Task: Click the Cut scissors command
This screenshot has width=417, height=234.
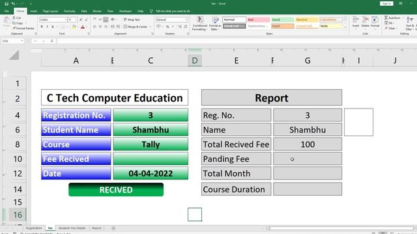Action: tap(16, 18)
